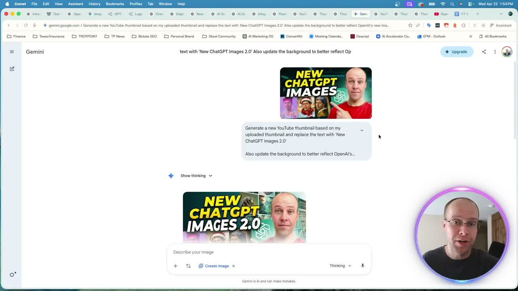The image size is (518, 291).
Task: Open a new browser tab with plus
Action: (478, 14)
